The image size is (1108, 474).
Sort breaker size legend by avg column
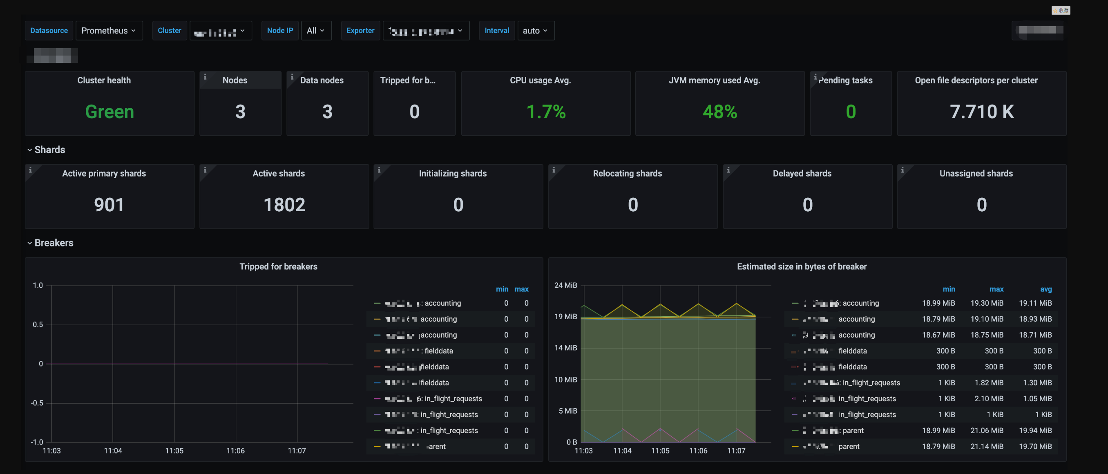pyautogui.click(x=1045, y=289)
